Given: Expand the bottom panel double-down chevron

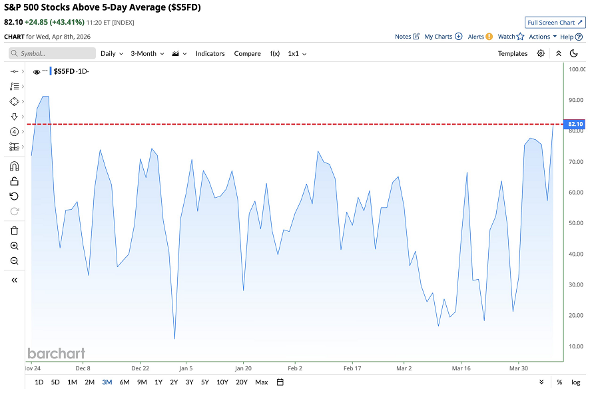Looking at the screenshot, I should (x=541, y=382).
